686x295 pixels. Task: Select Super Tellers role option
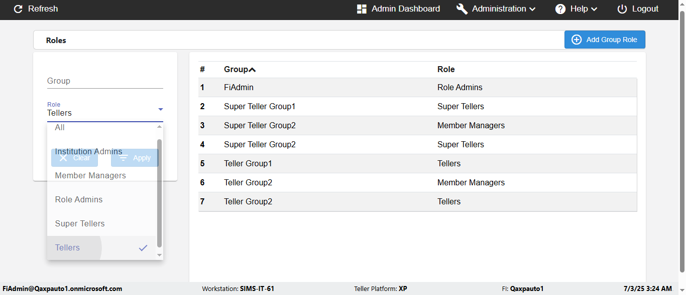pos(80,223)
